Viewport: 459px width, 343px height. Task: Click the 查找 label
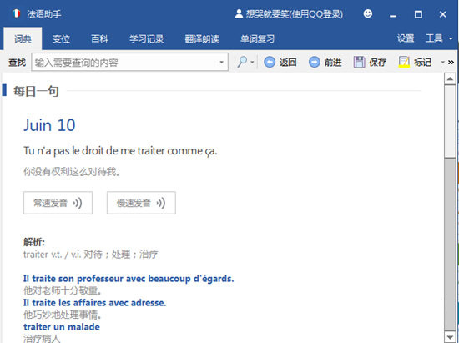(17, 63)
